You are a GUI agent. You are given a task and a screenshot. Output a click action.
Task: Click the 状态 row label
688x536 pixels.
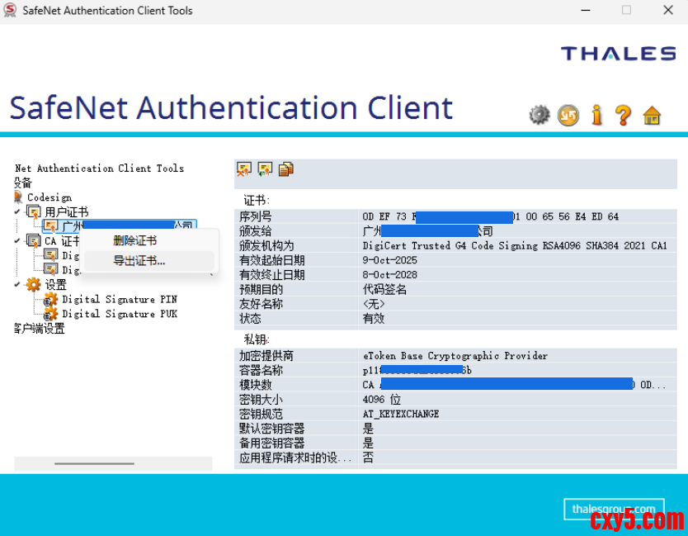pos(250,319)
